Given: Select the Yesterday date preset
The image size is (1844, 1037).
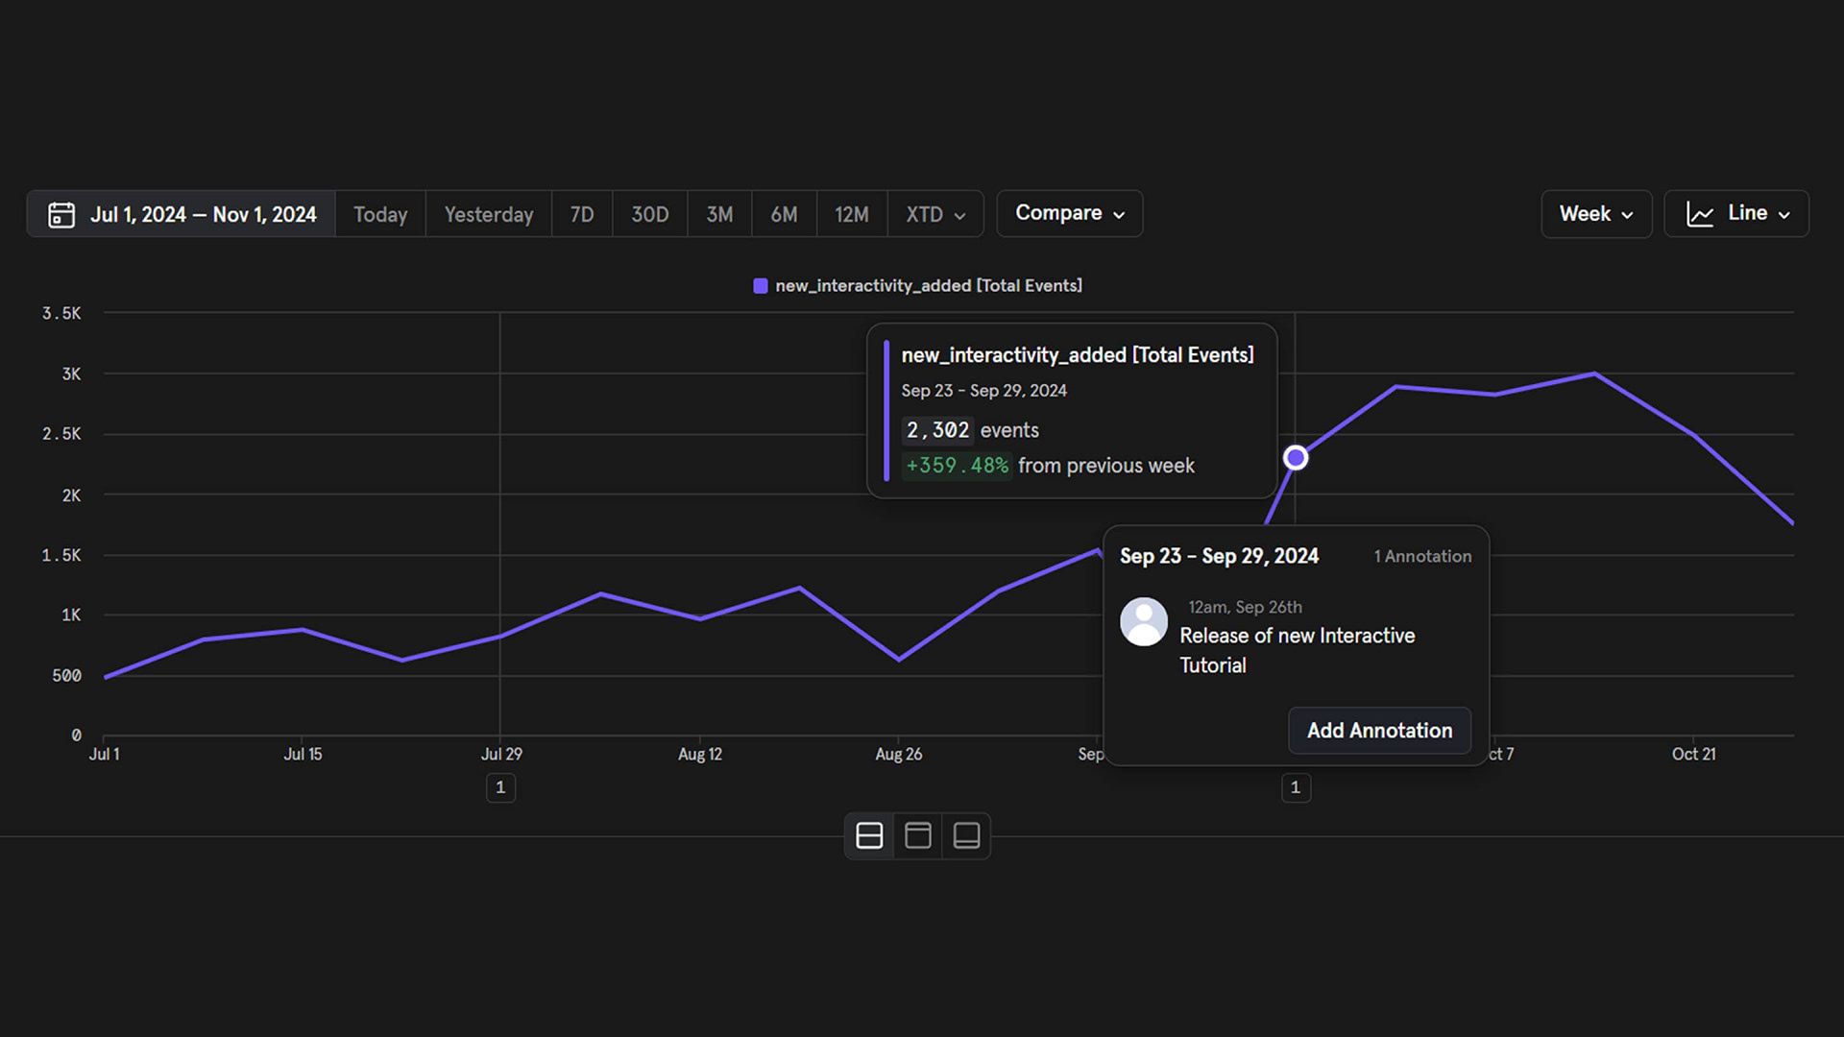Looking at the screenshot, I should click(x=489, y=214).
